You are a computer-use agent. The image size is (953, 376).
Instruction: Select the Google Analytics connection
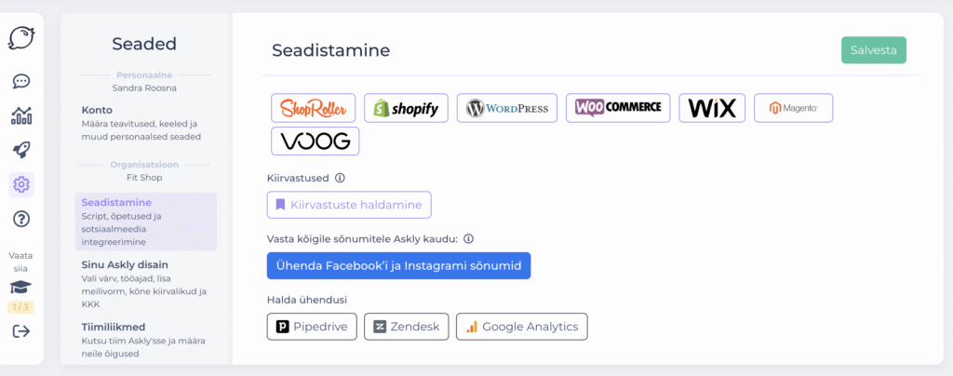(522, 327)
